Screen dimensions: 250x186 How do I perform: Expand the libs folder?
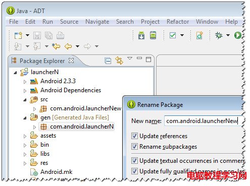(x=25, y=154)
